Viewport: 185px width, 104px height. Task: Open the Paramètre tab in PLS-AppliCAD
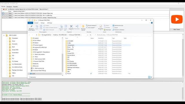15,7
